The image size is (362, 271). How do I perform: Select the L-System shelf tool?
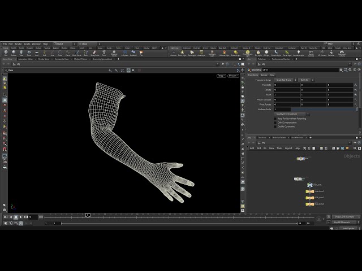[x=124, y=53]
